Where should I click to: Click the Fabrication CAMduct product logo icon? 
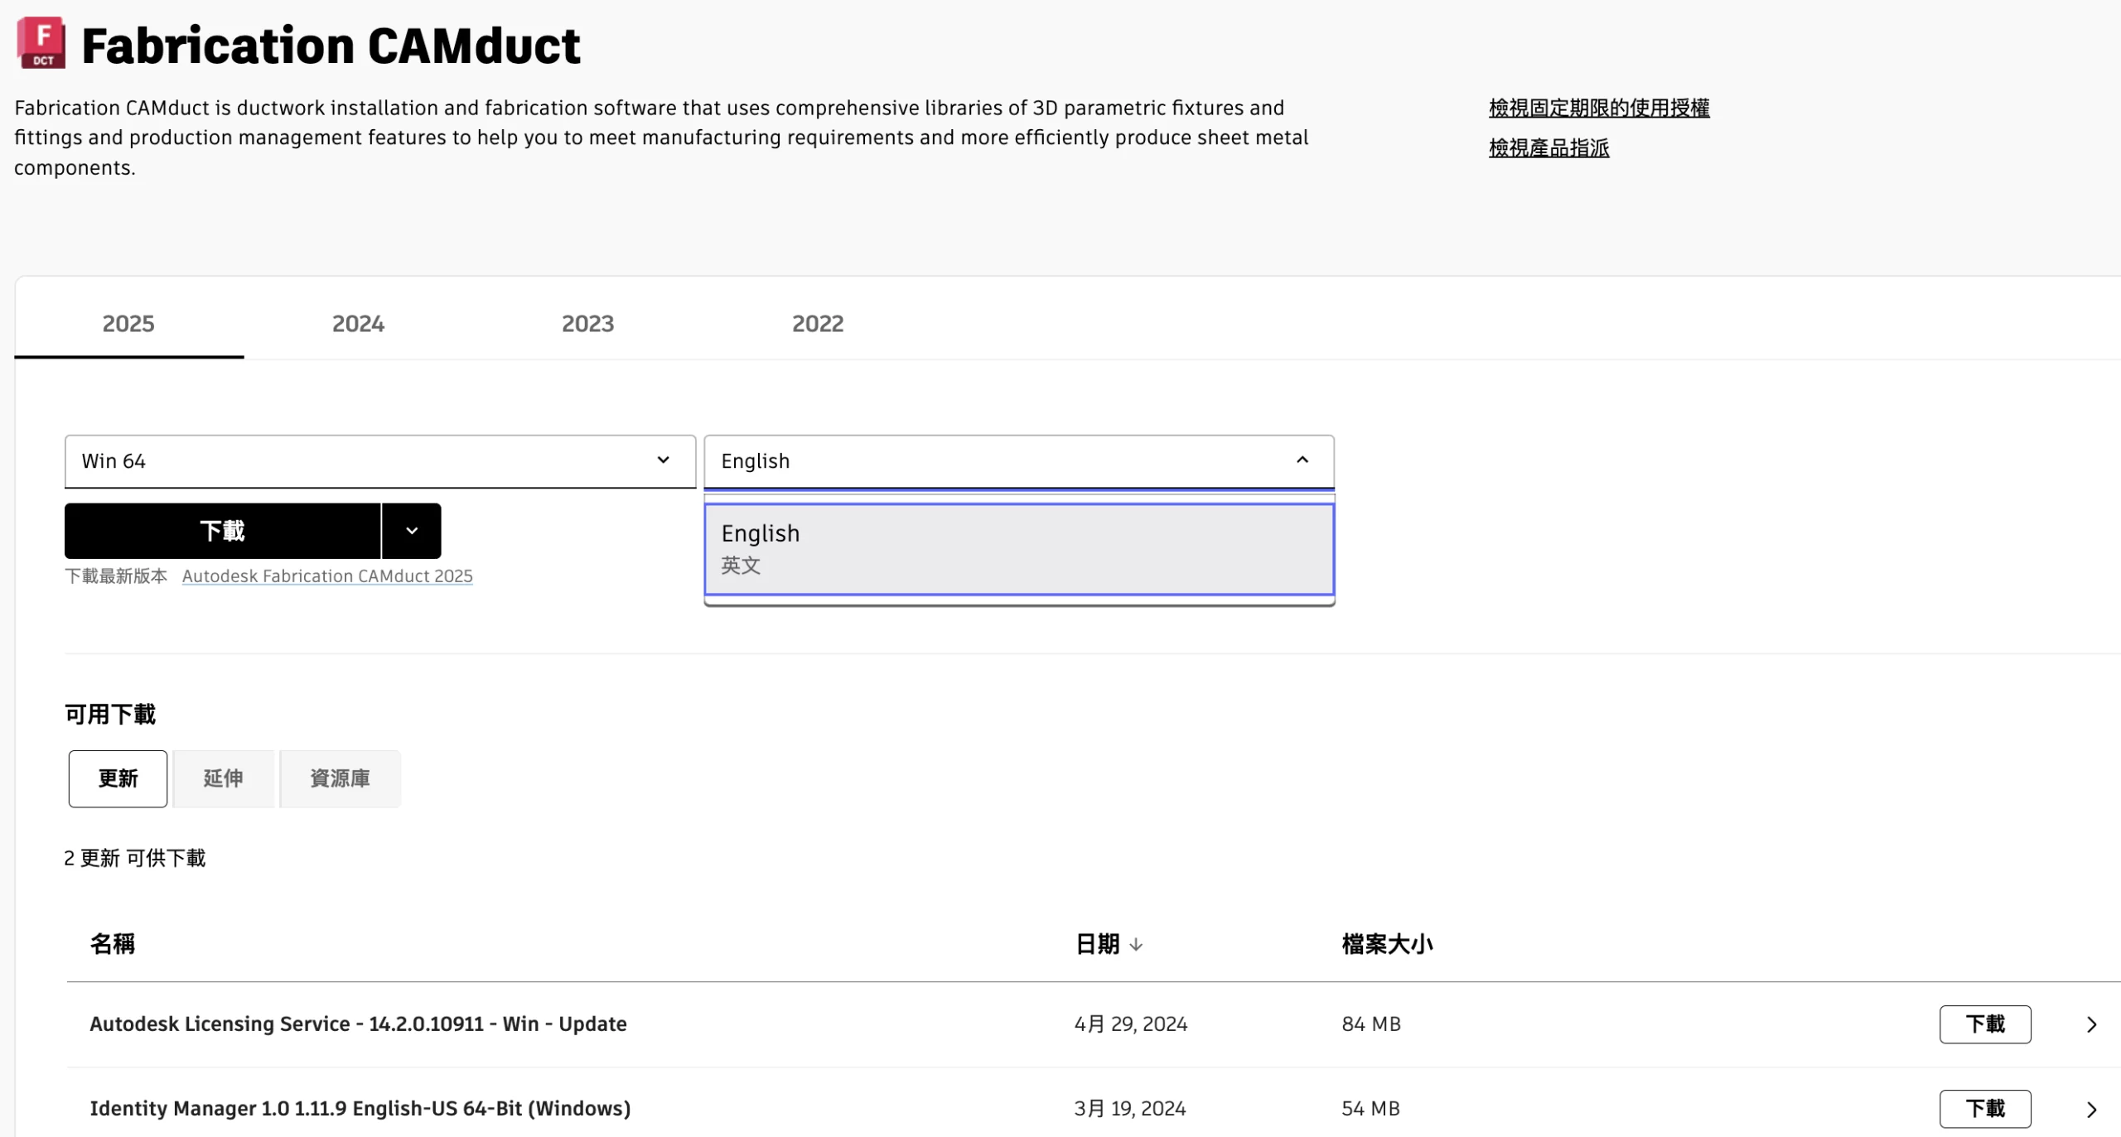click(41, 43)
